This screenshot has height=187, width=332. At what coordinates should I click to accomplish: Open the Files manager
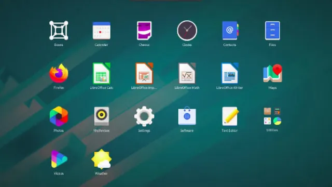tap(272, 31)
